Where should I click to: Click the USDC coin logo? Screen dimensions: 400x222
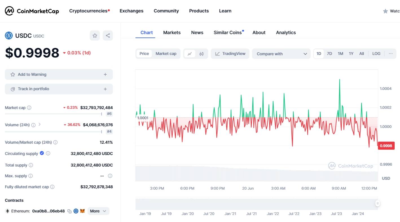[x=9, y=35]
